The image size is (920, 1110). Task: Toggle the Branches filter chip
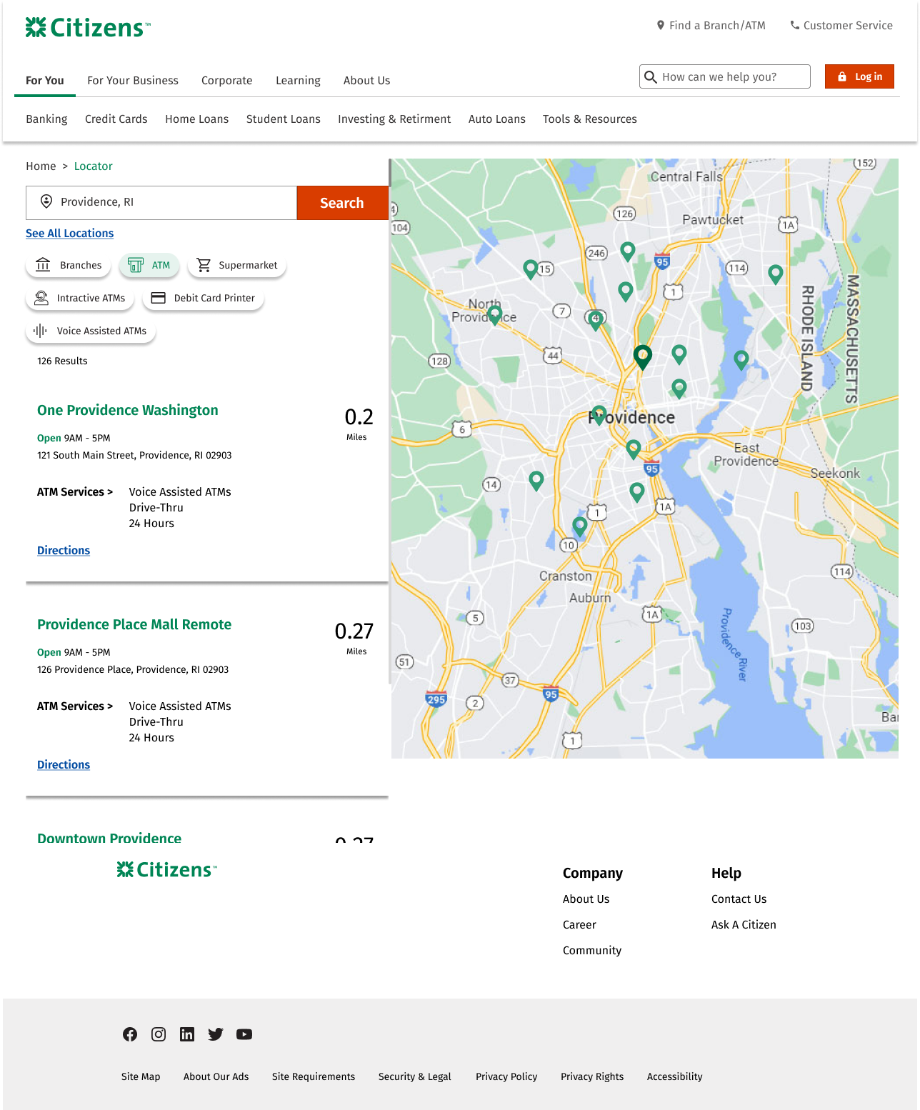point(69,265)
